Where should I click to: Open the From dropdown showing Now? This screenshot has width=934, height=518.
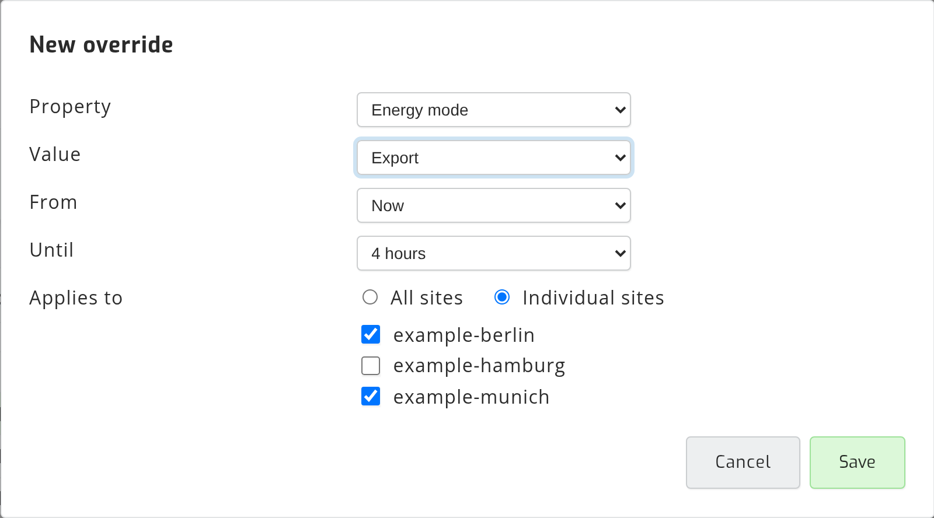tap(494, 205)
